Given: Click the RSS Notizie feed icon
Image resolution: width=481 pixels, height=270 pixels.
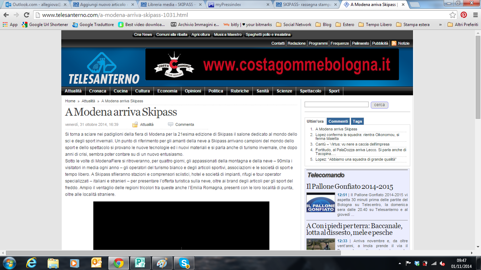Looking at the screenshot, I should pyautogui.click(x=394, y=43).
